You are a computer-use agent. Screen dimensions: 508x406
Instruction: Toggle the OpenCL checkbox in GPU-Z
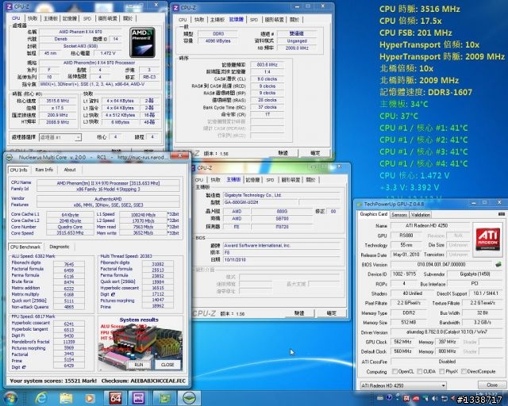[x=394, y=371]
